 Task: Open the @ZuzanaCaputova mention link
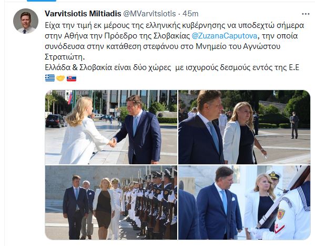(224, 36)
